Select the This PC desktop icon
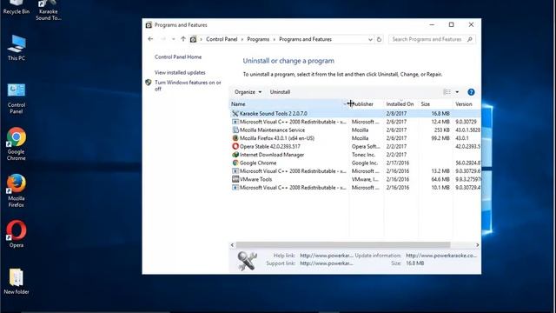 17,48
